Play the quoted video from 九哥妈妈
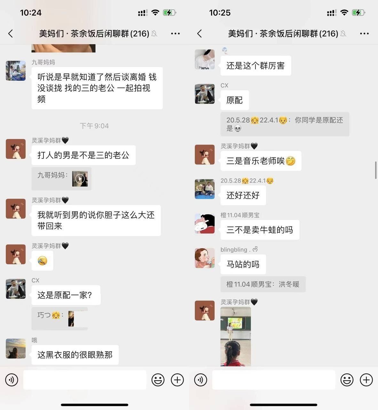Screen dimensions: 378x410 80,179
